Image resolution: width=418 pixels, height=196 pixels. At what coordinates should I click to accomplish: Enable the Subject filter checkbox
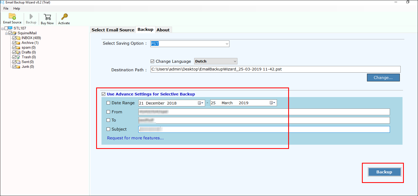(108, 129)
